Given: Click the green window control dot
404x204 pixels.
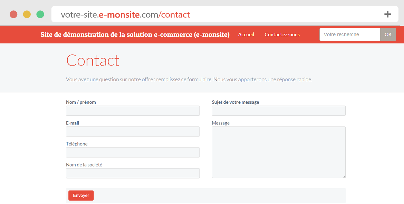Looking at the screenshot, I should pyautogui.click(x=40, y=14).
